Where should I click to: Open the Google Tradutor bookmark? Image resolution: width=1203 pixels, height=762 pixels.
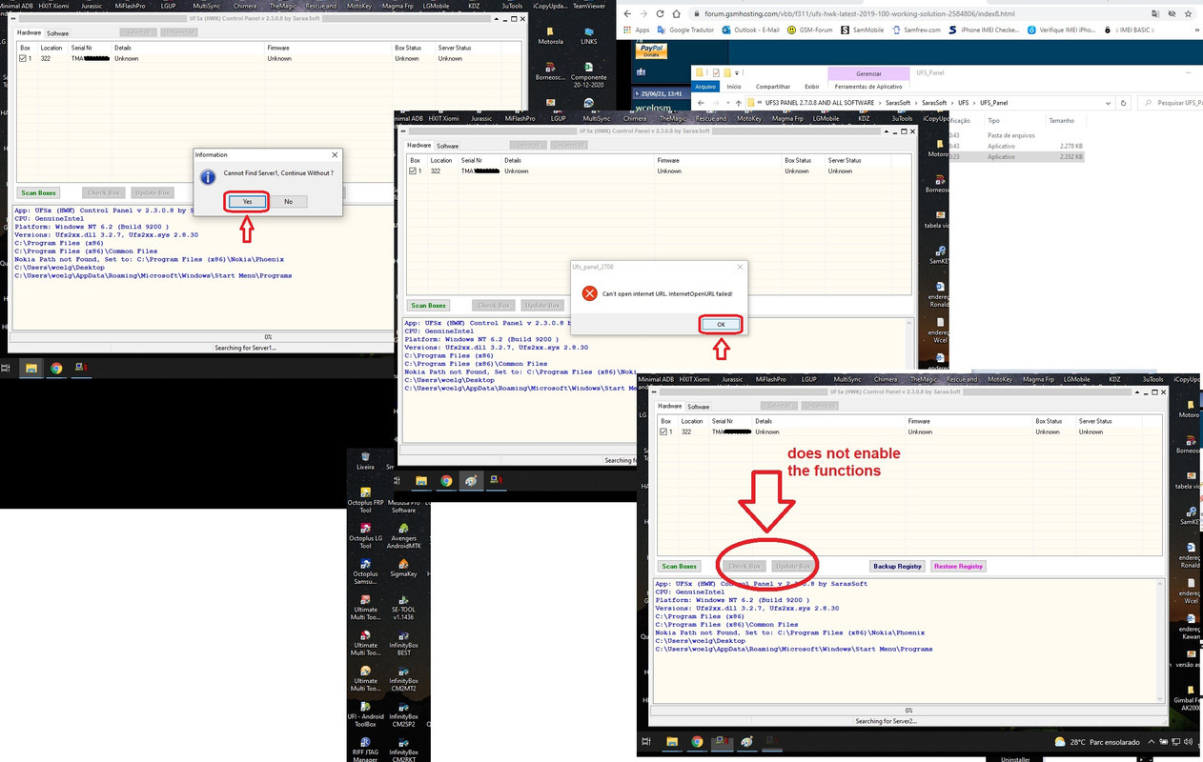pyautogui.click(x=685, y=30)
